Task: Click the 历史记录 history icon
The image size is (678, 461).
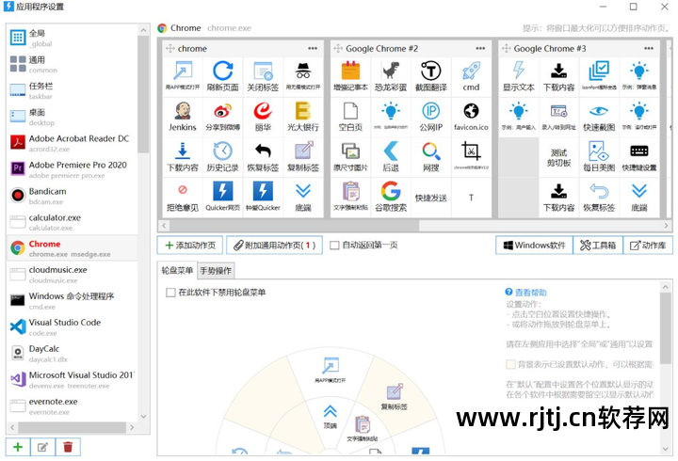Action: point(222,151)
